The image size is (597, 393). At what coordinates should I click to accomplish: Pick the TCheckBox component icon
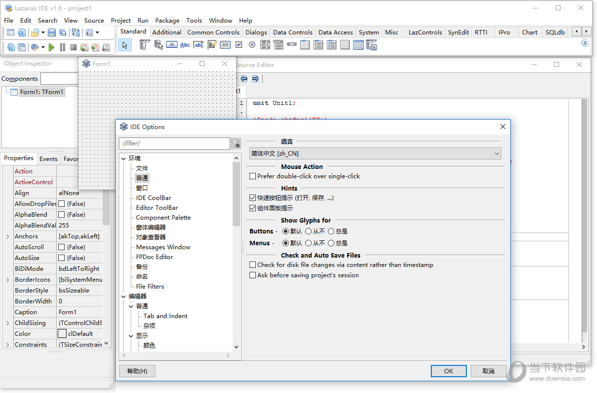click(239, 45)
